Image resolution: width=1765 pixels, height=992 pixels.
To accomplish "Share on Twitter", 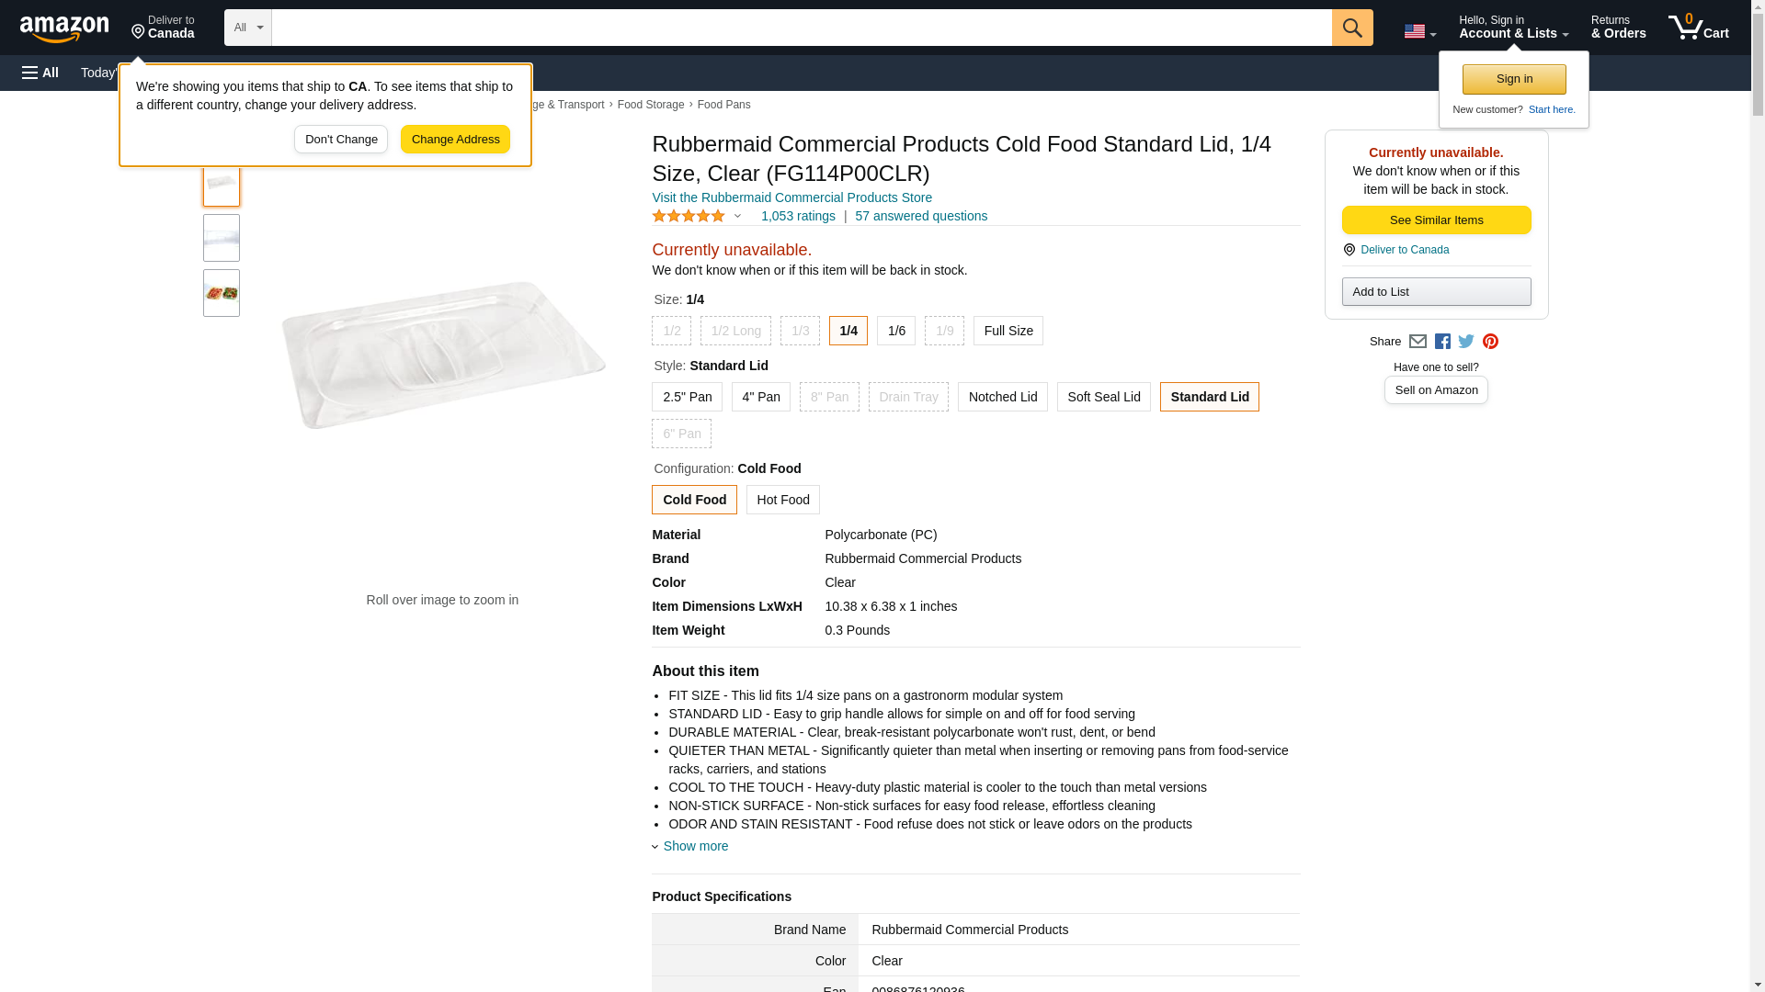I will [x=1466, y=342].
